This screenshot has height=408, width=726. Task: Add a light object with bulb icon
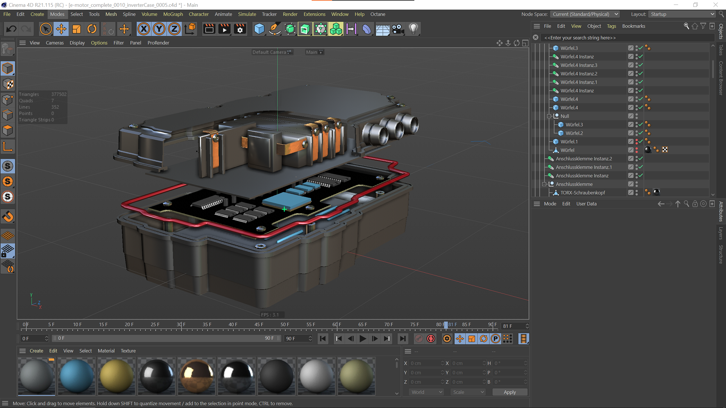pyautogui.click(x=413, y=29)
